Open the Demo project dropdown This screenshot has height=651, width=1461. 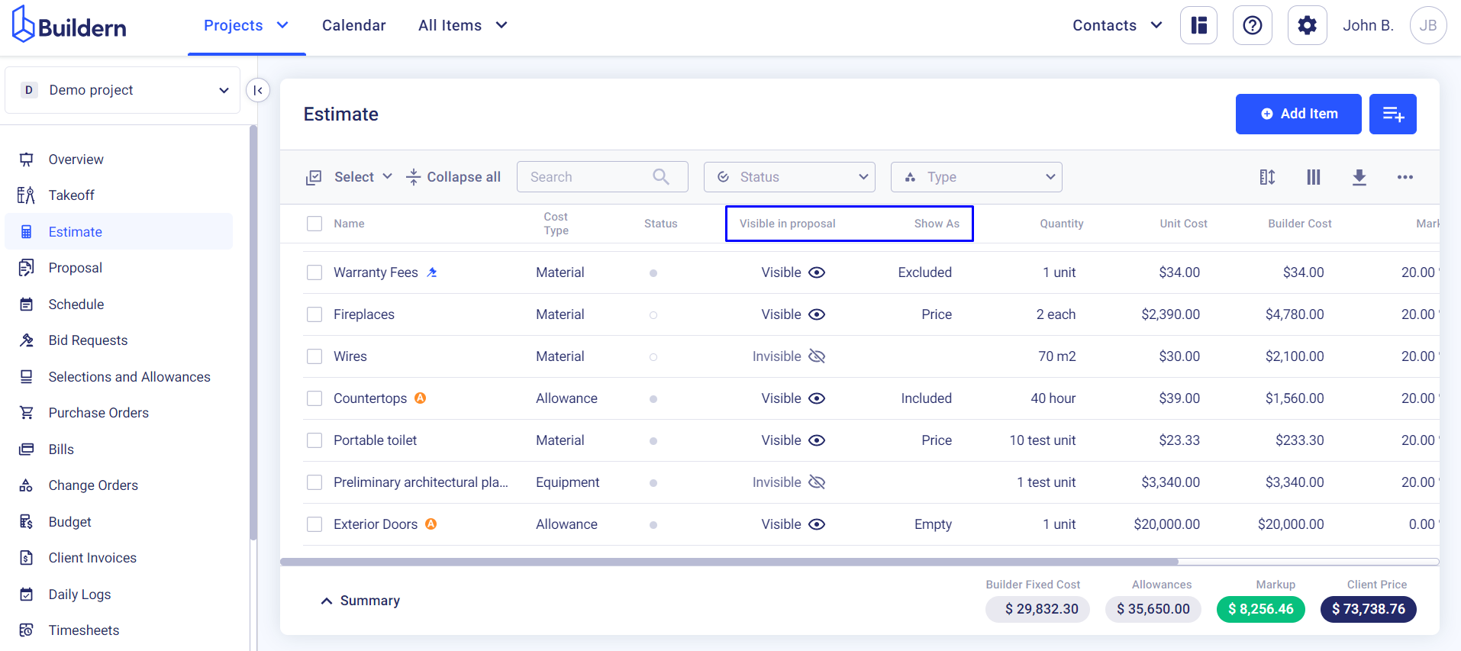pos(122,90)
